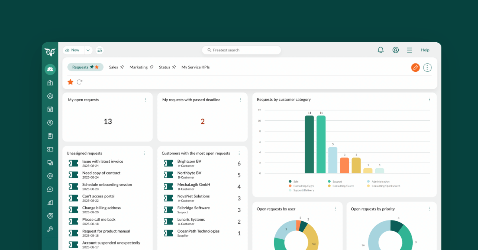Open request Please call me back
Screen dimensions: 478x250
point(99,219)
